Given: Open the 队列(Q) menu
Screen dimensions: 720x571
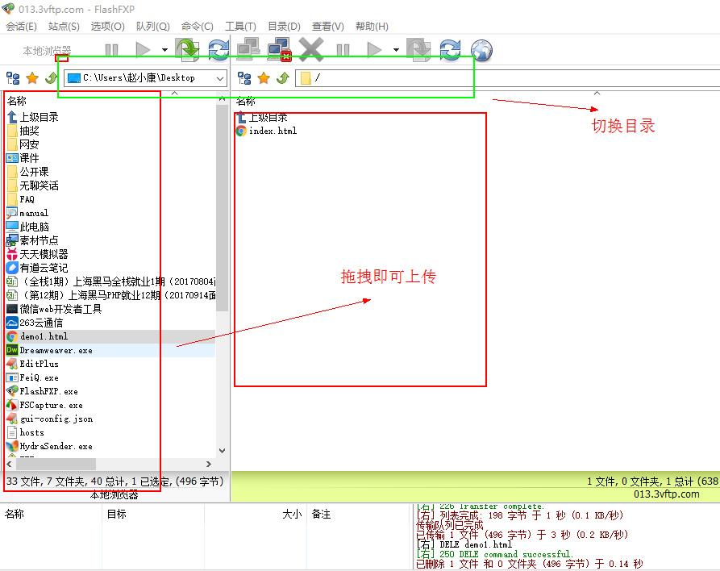Looking at the screenshot, I should [x=152, y=26].
